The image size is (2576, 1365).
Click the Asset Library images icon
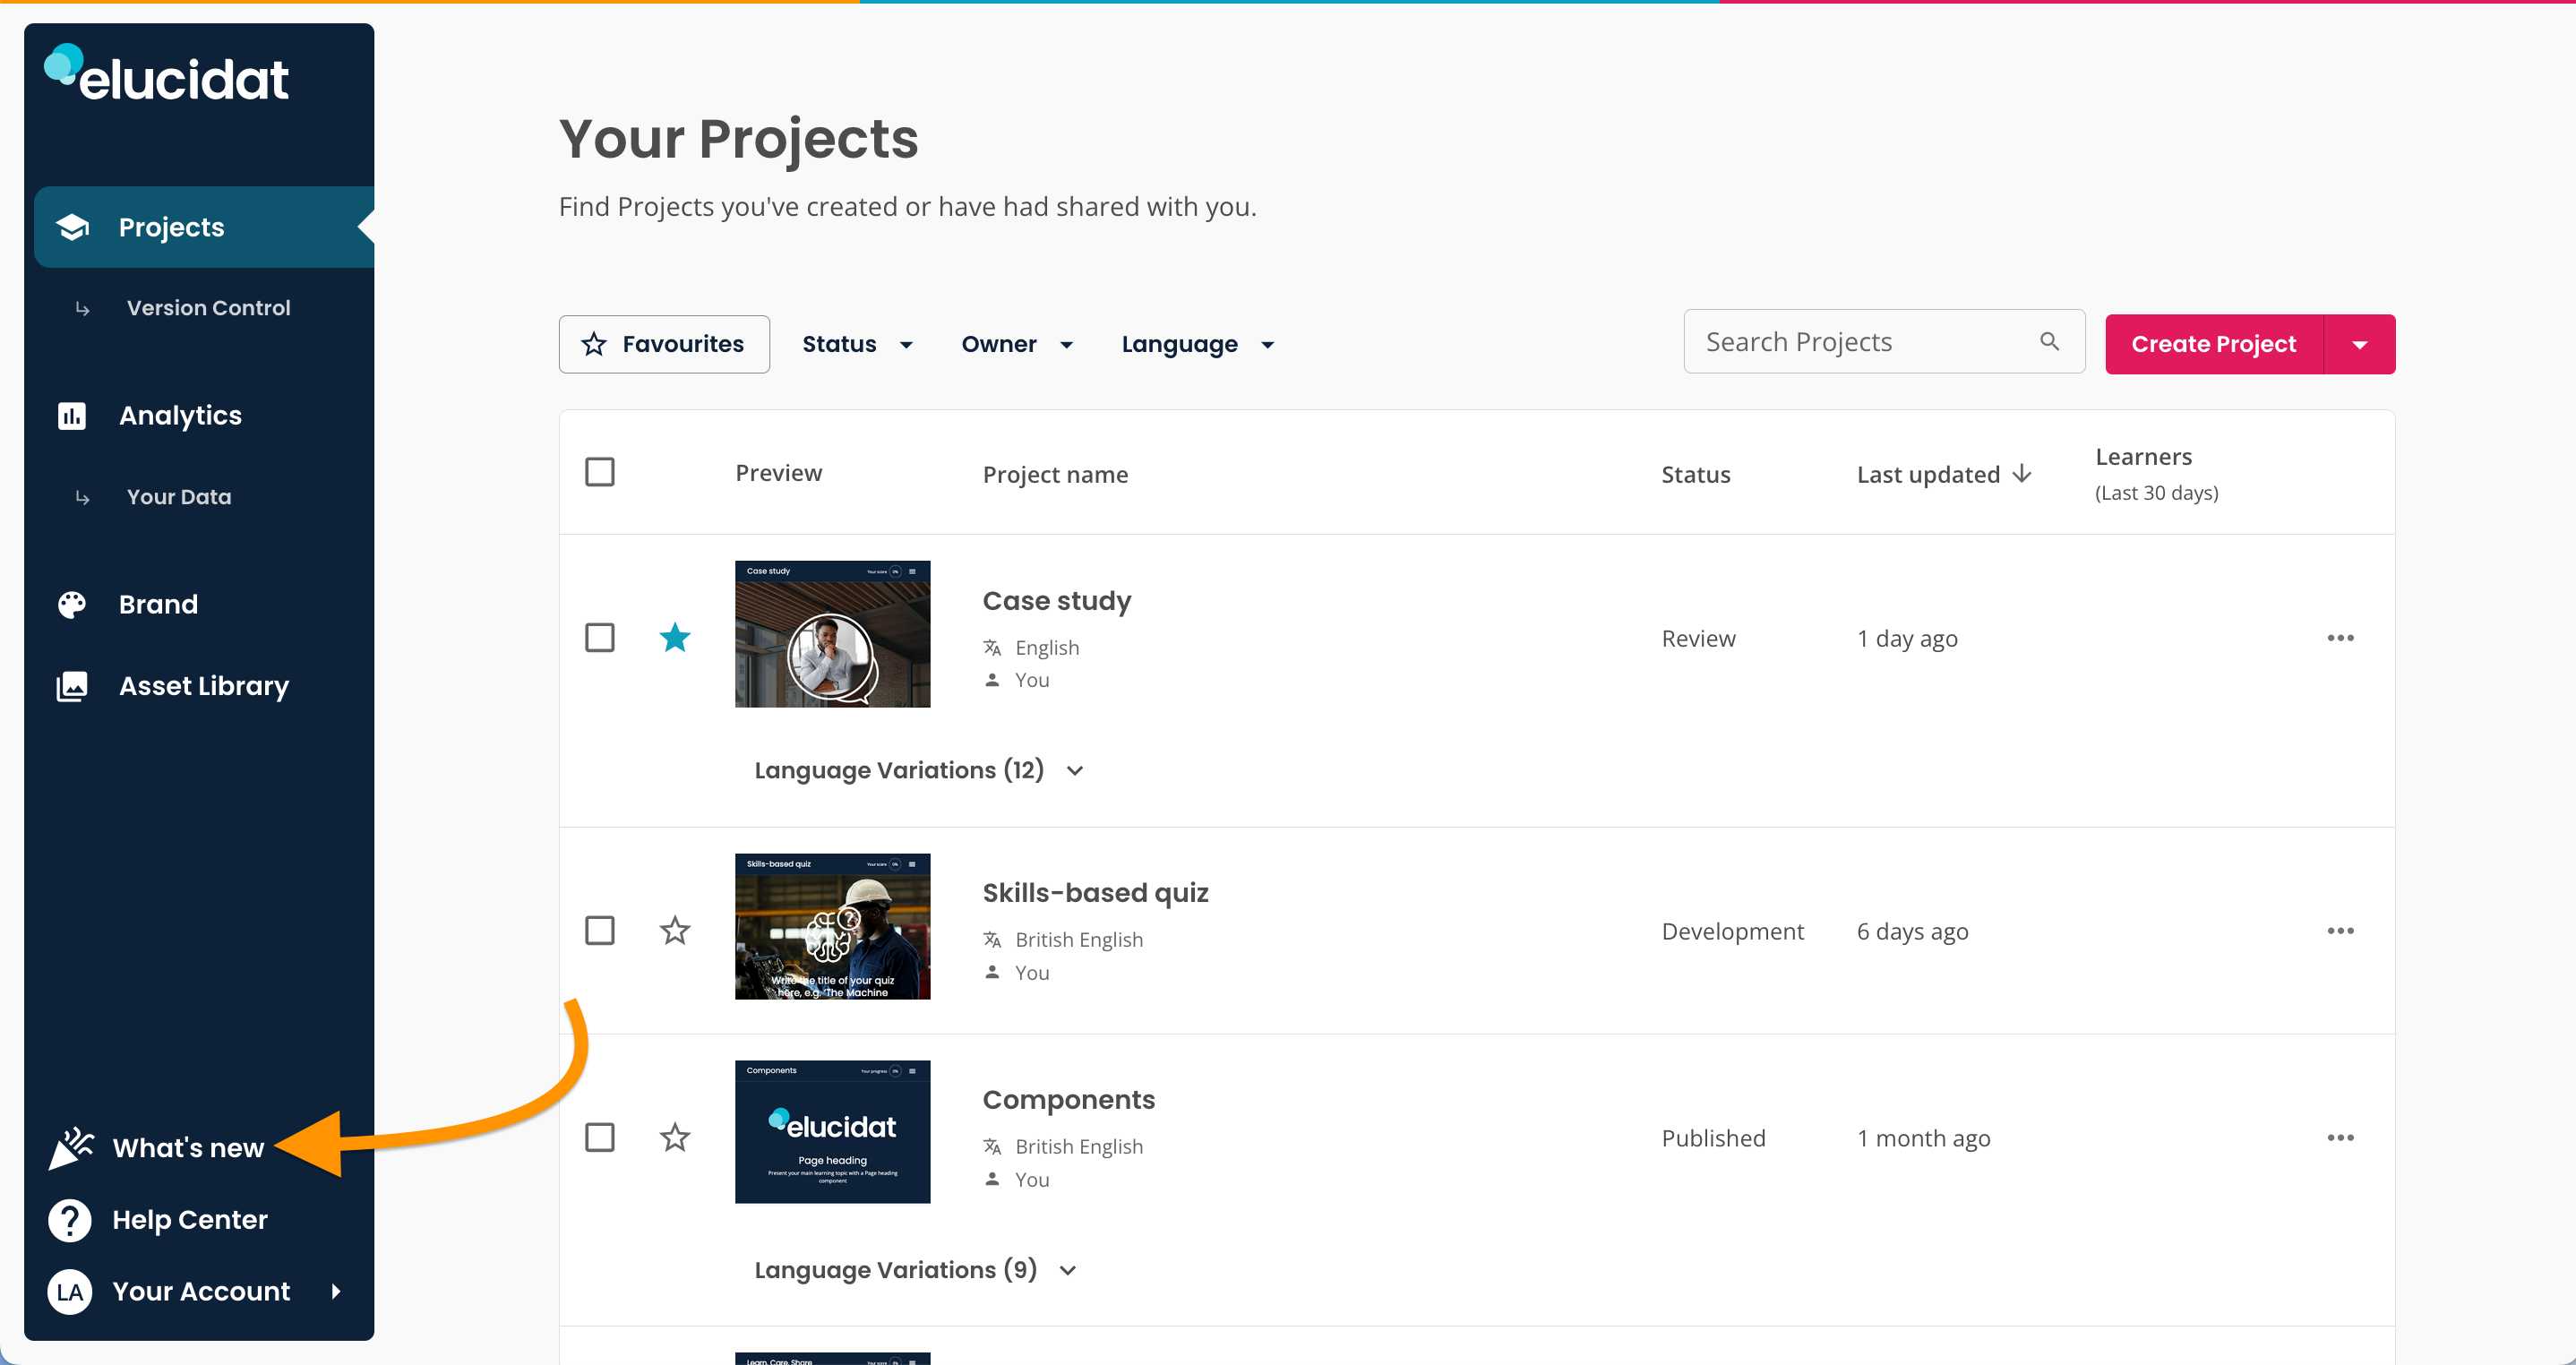[72, 686]
